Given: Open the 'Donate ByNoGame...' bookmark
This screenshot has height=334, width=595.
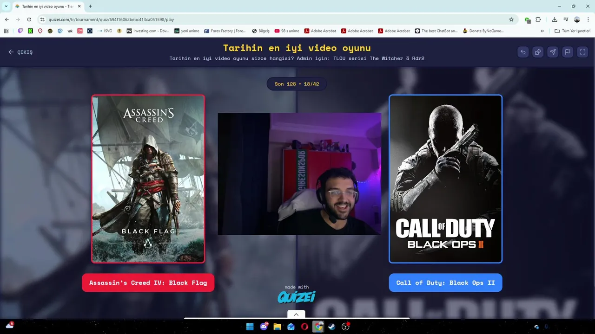Looking at the screenshot, I should point(483,31).
